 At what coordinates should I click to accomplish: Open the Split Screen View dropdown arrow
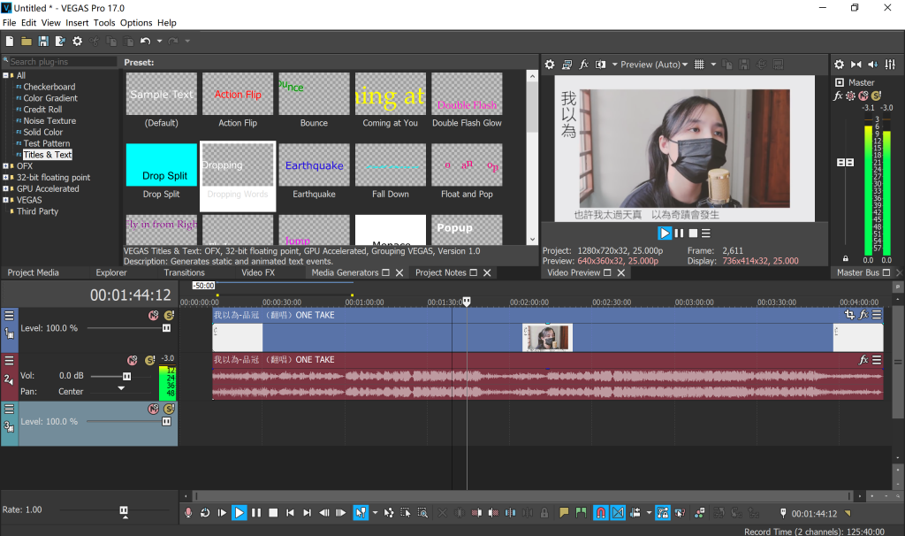click(614, 64)
